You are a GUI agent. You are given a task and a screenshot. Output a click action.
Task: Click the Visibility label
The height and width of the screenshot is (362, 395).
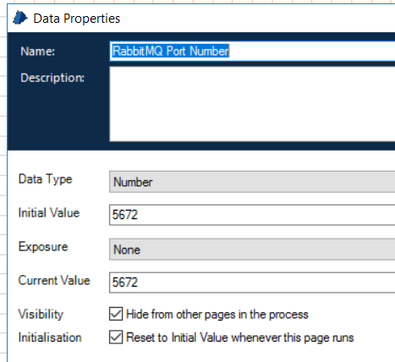(41, 315)
